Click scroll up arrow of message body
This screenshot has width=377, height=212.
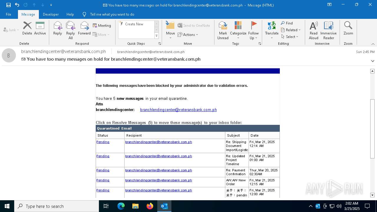click(x=372, y=71)
